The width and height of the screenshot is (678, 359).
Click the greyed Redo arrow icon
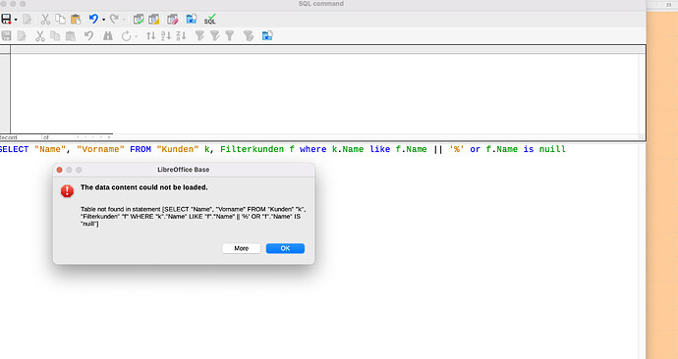click(114, 19)
